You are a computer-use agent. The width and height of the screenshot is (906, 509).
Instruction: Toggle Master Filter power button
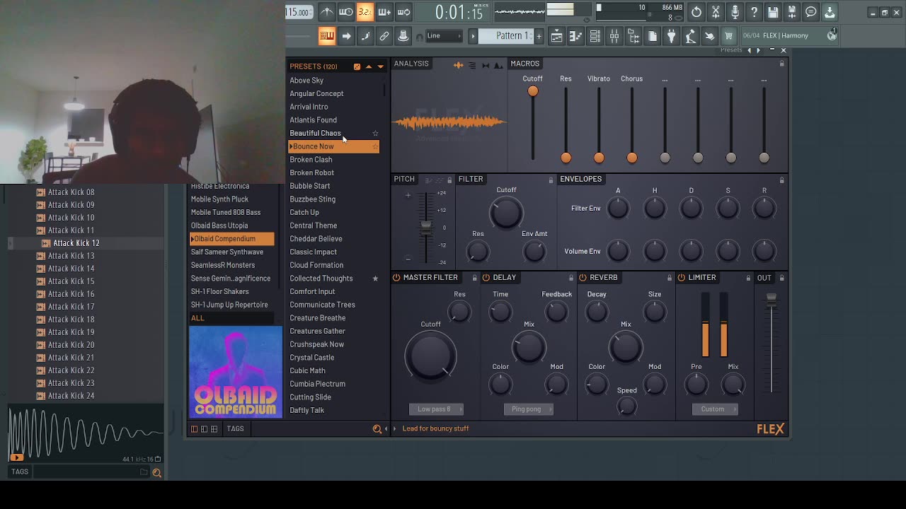396,278
